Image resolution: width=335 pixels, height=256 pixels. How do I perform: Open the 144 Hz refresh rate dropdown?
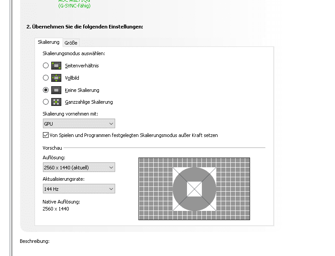point(79,189)
